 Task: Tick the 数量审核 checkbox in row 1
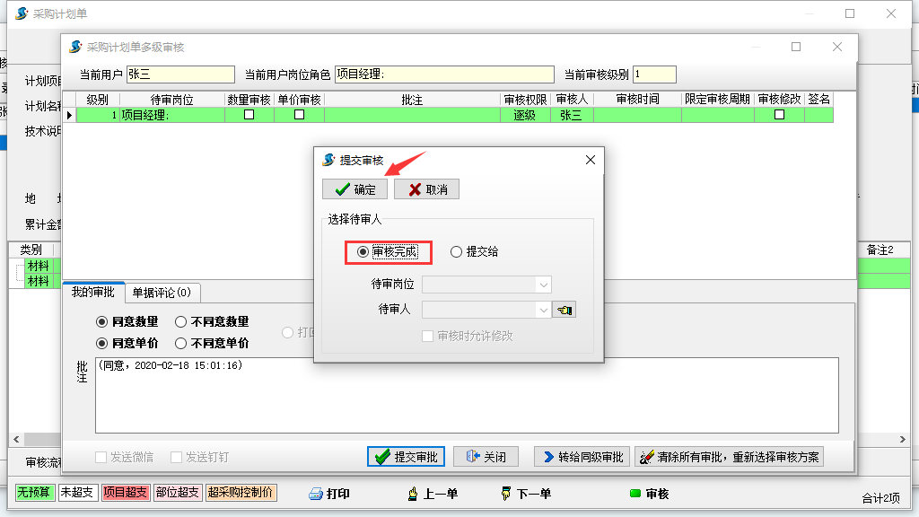point(249,115)
